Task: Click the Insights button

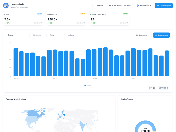Action: 71,35
